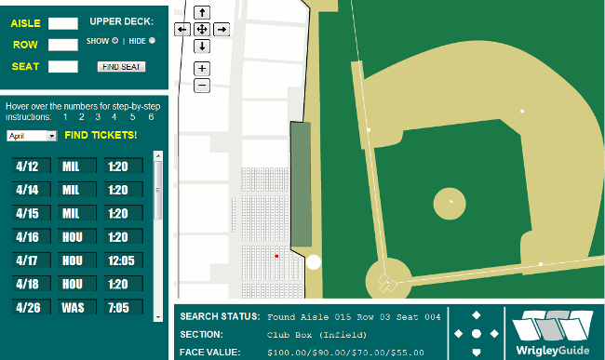Pan the map down with the arrow

pyautogui.click(x=202, y=47)
